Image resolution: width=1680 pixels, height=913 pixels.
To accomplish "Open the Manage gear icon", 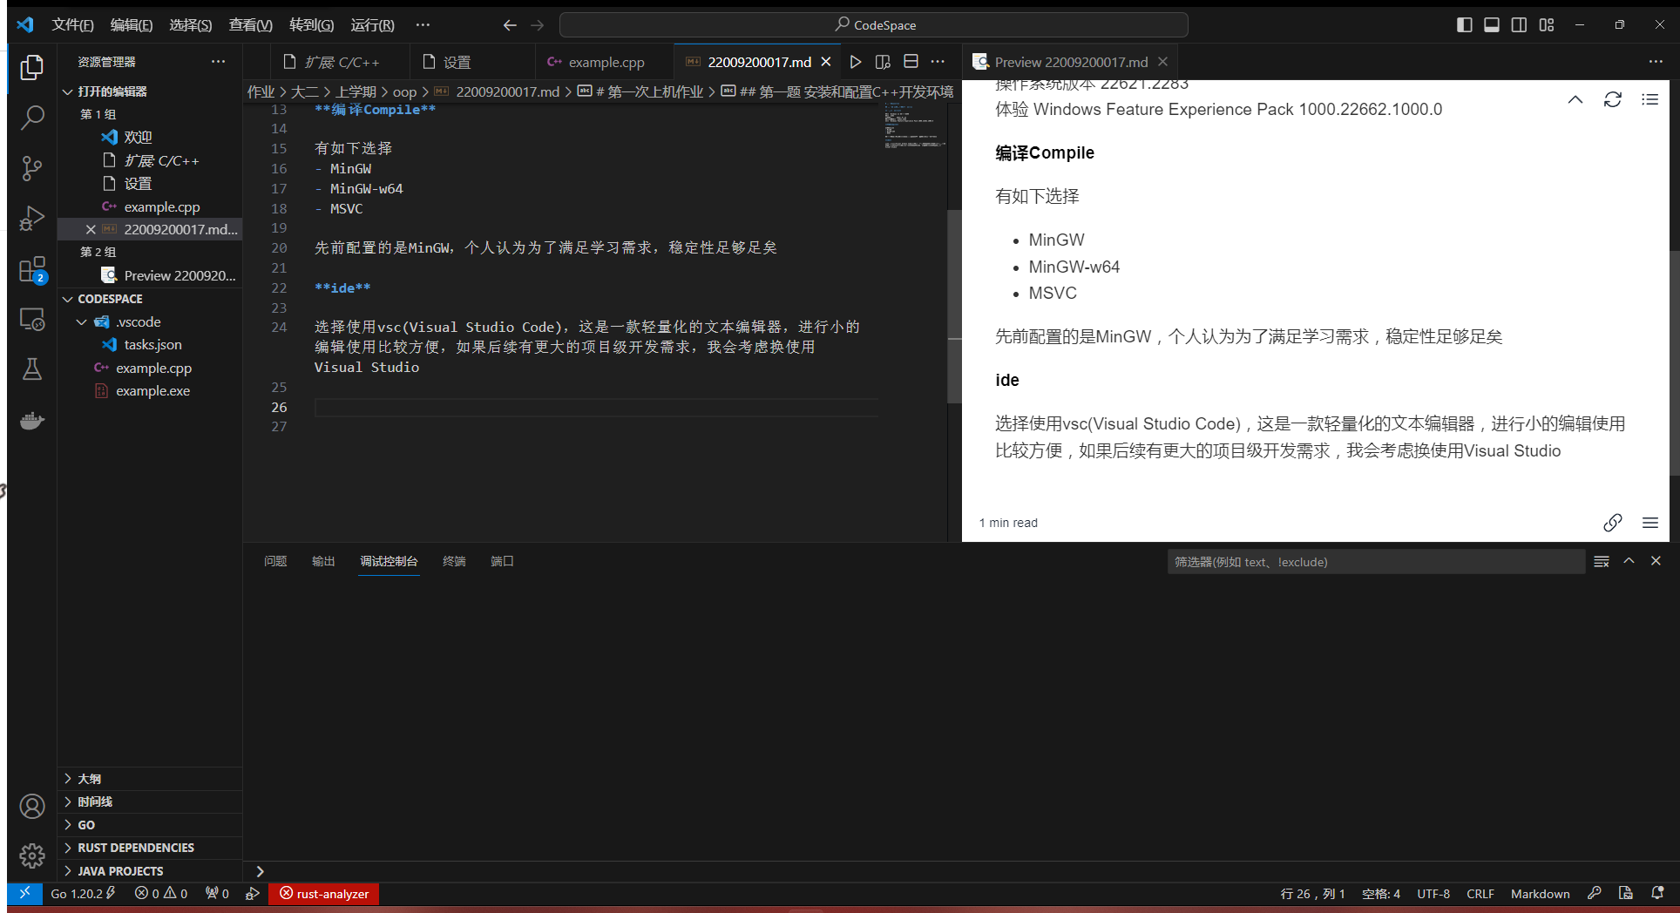I will point(32,856).
